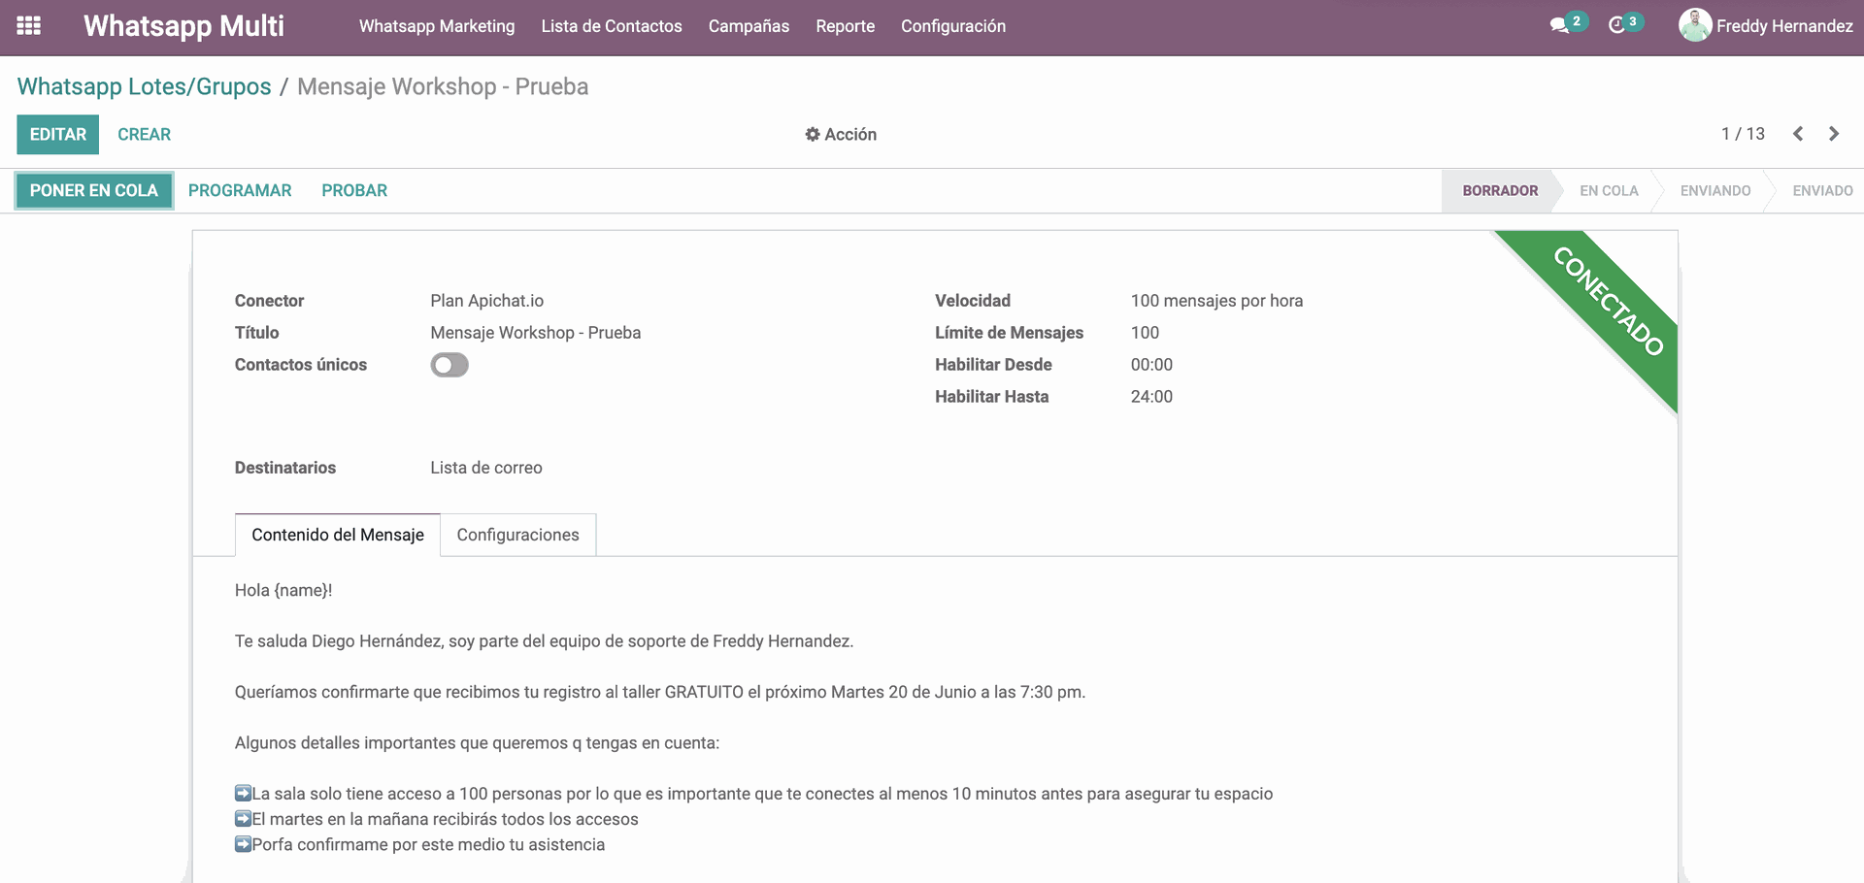This screenshot has width=1864, height=883.
Task: Open Lista de Contactos menu
Action: click(x=612, y=26)
